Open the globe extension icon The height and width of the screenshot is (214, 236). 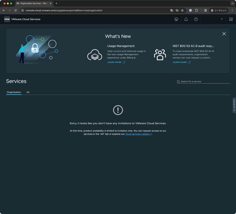190,10
